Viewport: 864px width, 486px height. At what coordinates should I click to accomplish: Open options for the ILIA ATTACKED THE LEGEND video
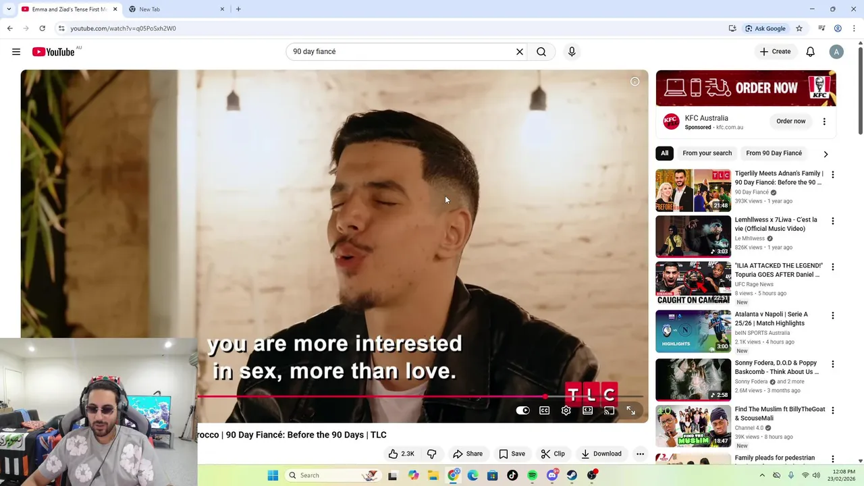tap(832, 267)
